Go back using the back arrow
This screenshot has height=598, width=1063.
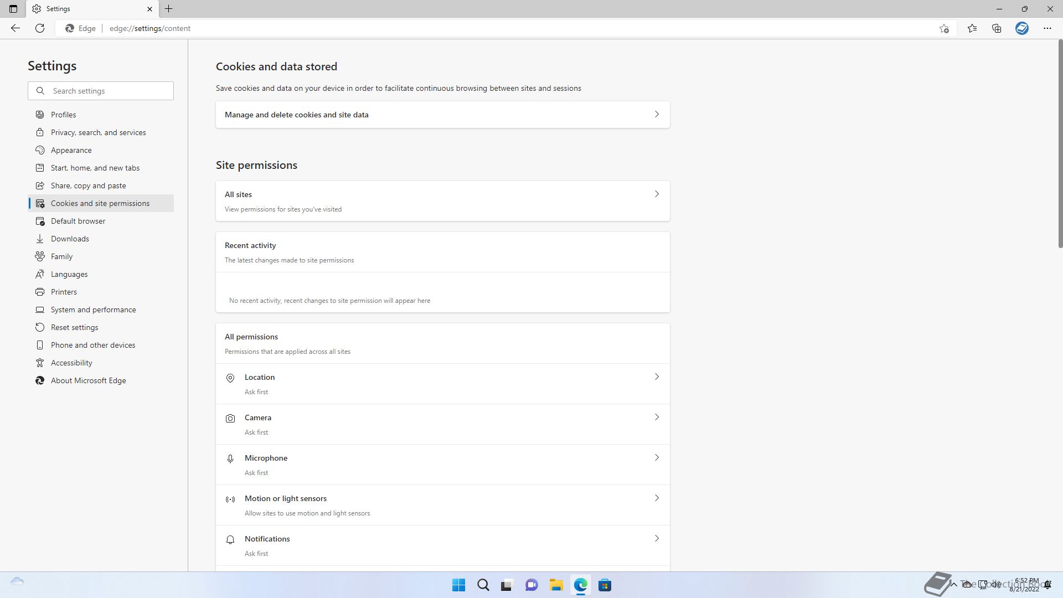coord(16,28)
